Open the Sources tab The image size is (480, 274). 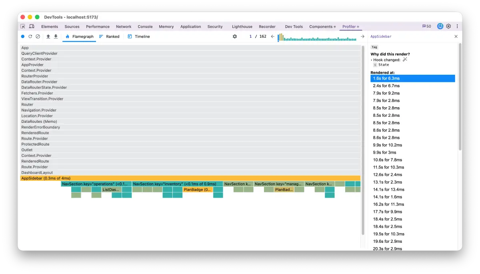point(72,26)
